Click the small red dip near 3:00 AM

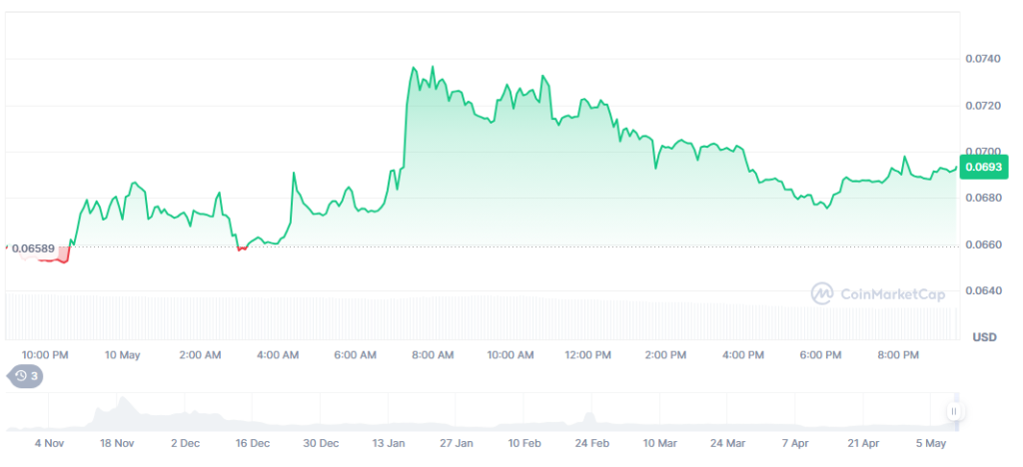[x=242, y=248]
